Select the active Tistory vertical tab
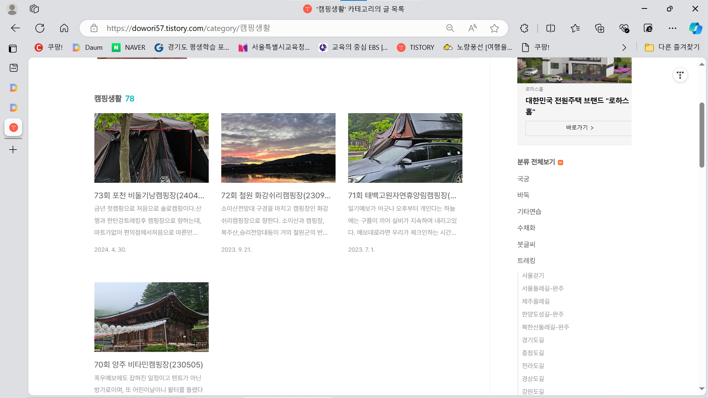Screen dimensions: 708x398 pos(13,128)
